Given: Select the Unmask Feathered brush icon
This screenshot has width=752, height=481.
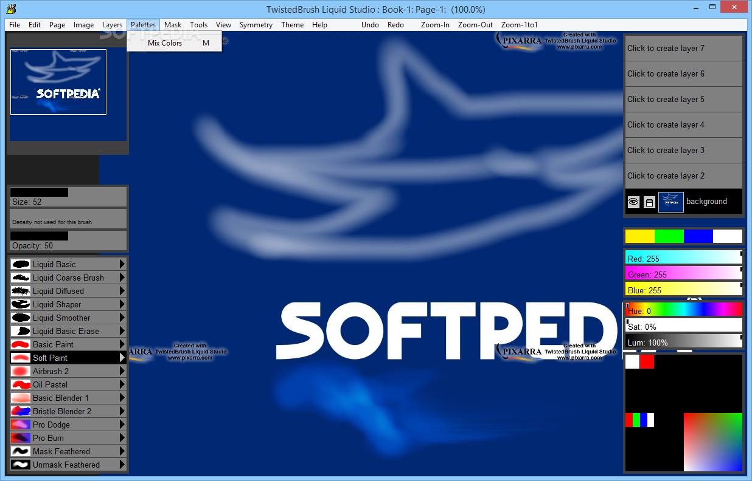Looking at the screenshot, I should coord(21,465).
